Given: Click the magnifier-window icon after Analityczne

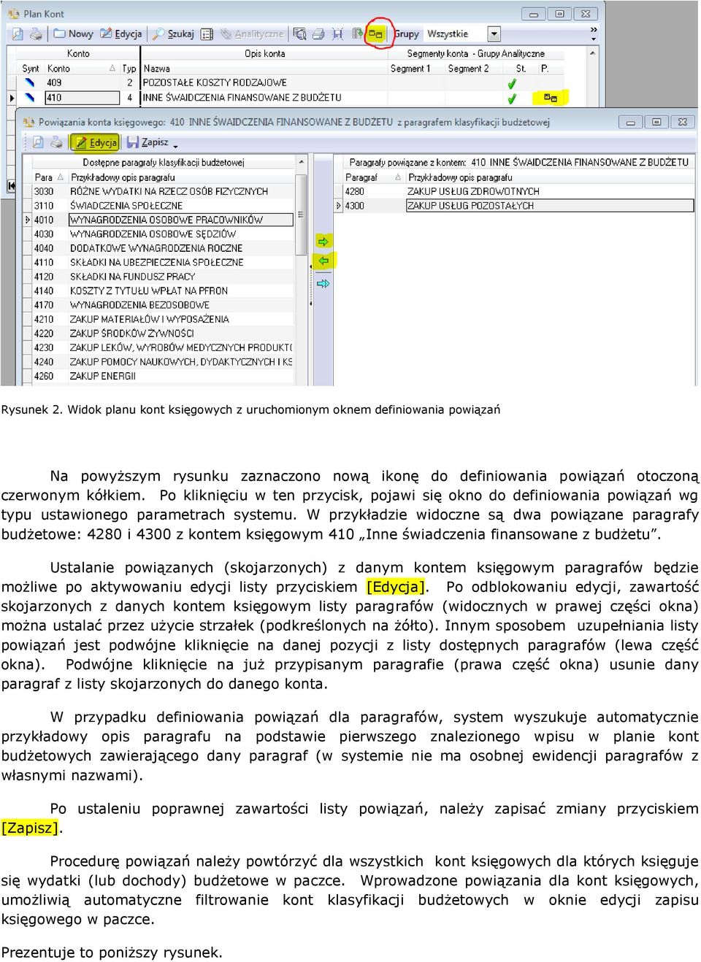Looking at the screenshot, I should click(x=299, y=34).
